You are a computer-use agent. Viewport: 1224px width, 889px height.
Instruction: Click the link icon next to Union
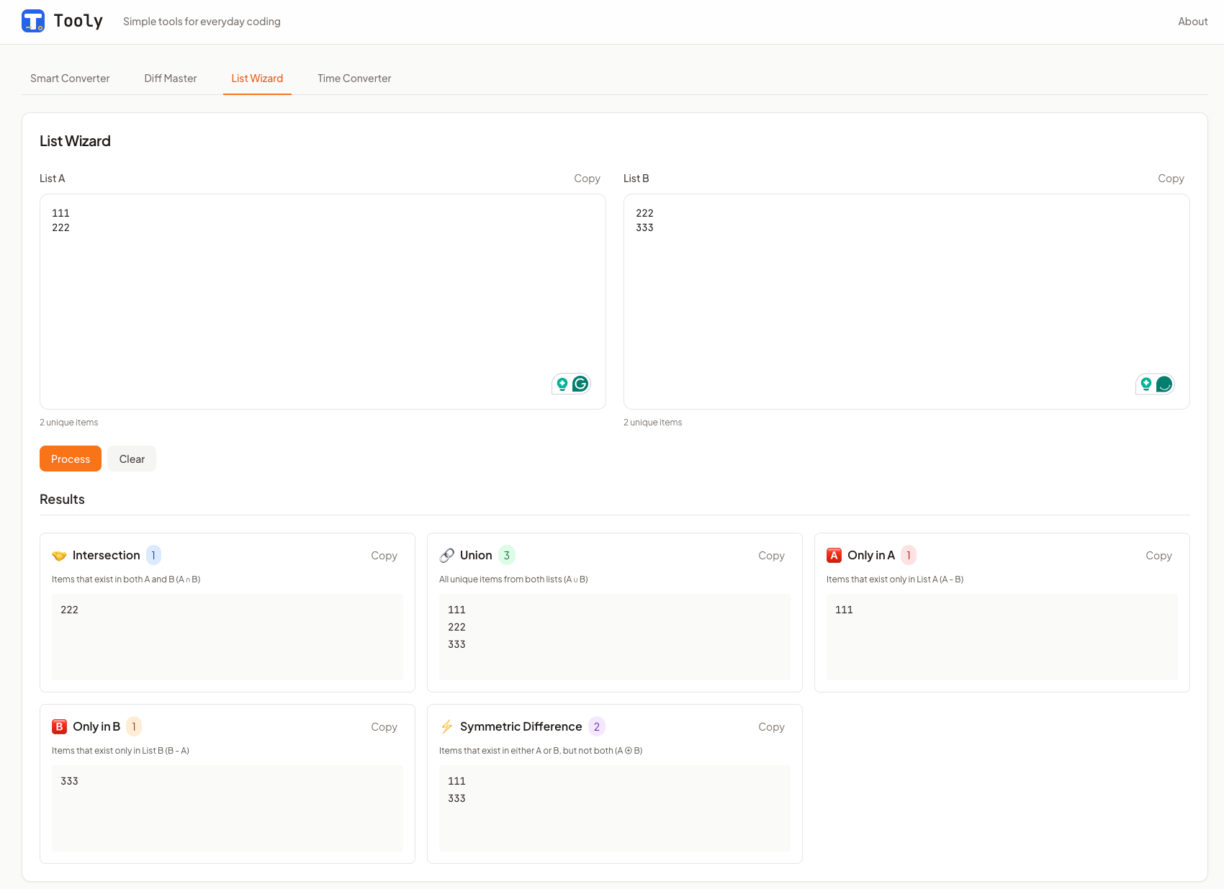click(x=447, y=555)
